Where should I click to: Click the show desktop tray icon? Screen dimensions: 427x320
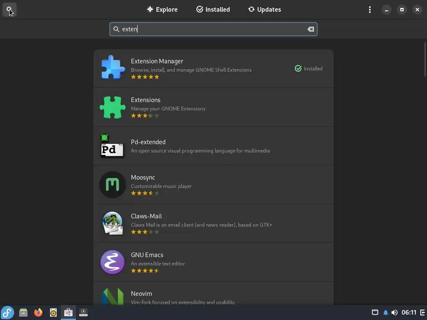coord(375,312)
